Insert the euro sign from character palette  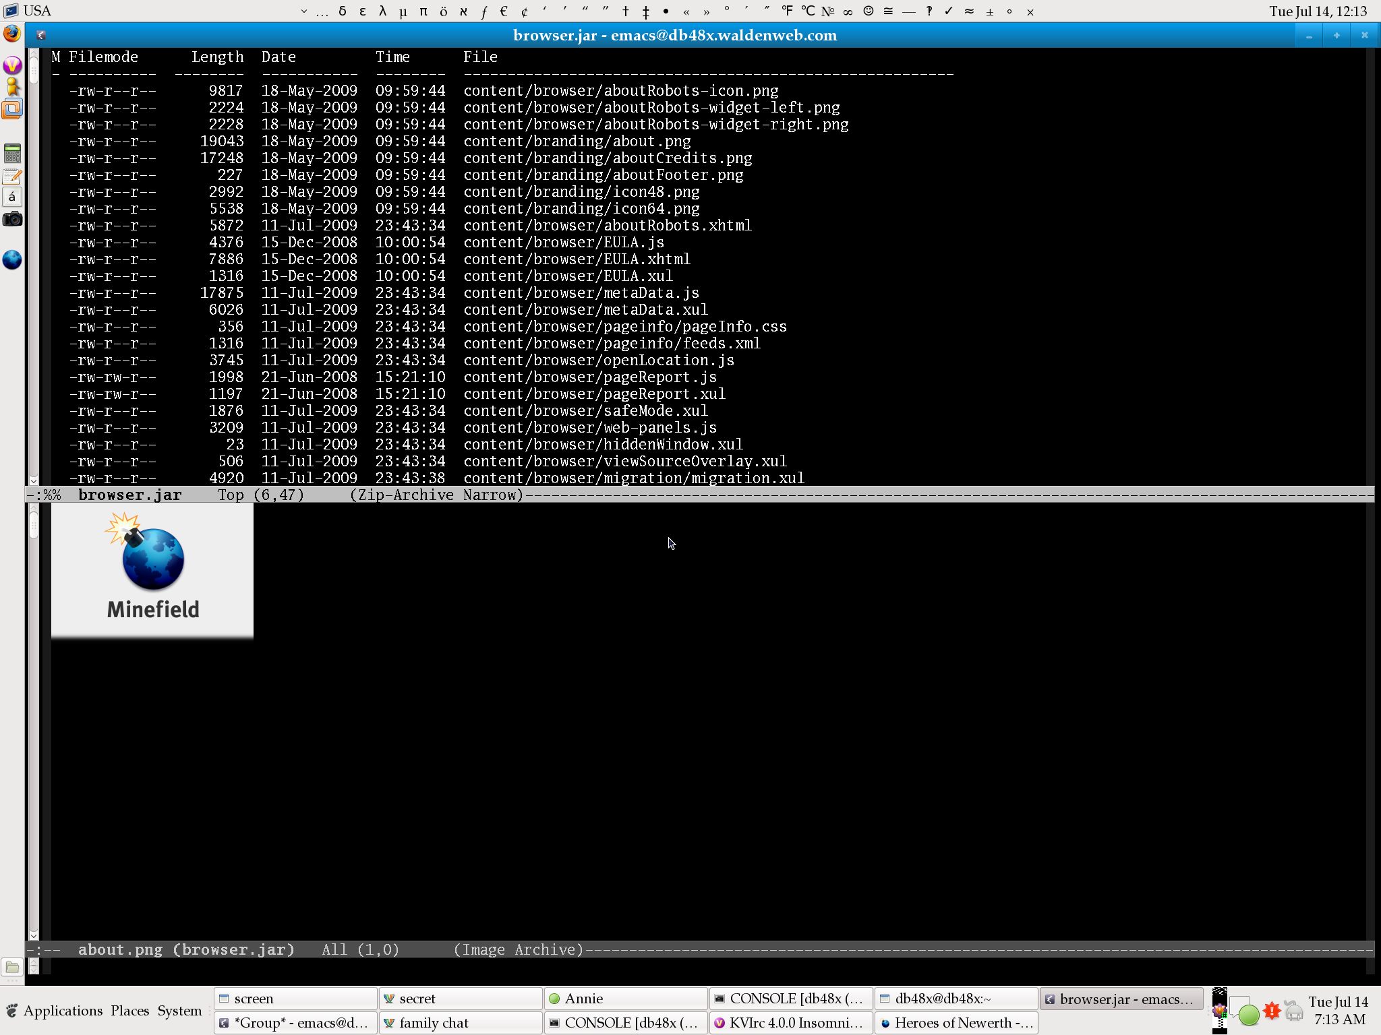504,11
